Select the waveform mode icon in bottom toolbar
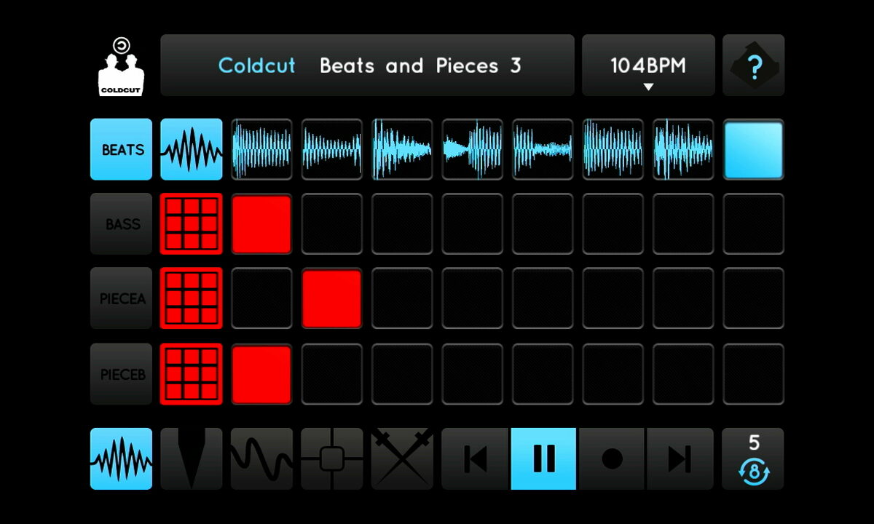The height and width of the screenshot is (524, 874). pyautogui.click(x=121, y=458)
